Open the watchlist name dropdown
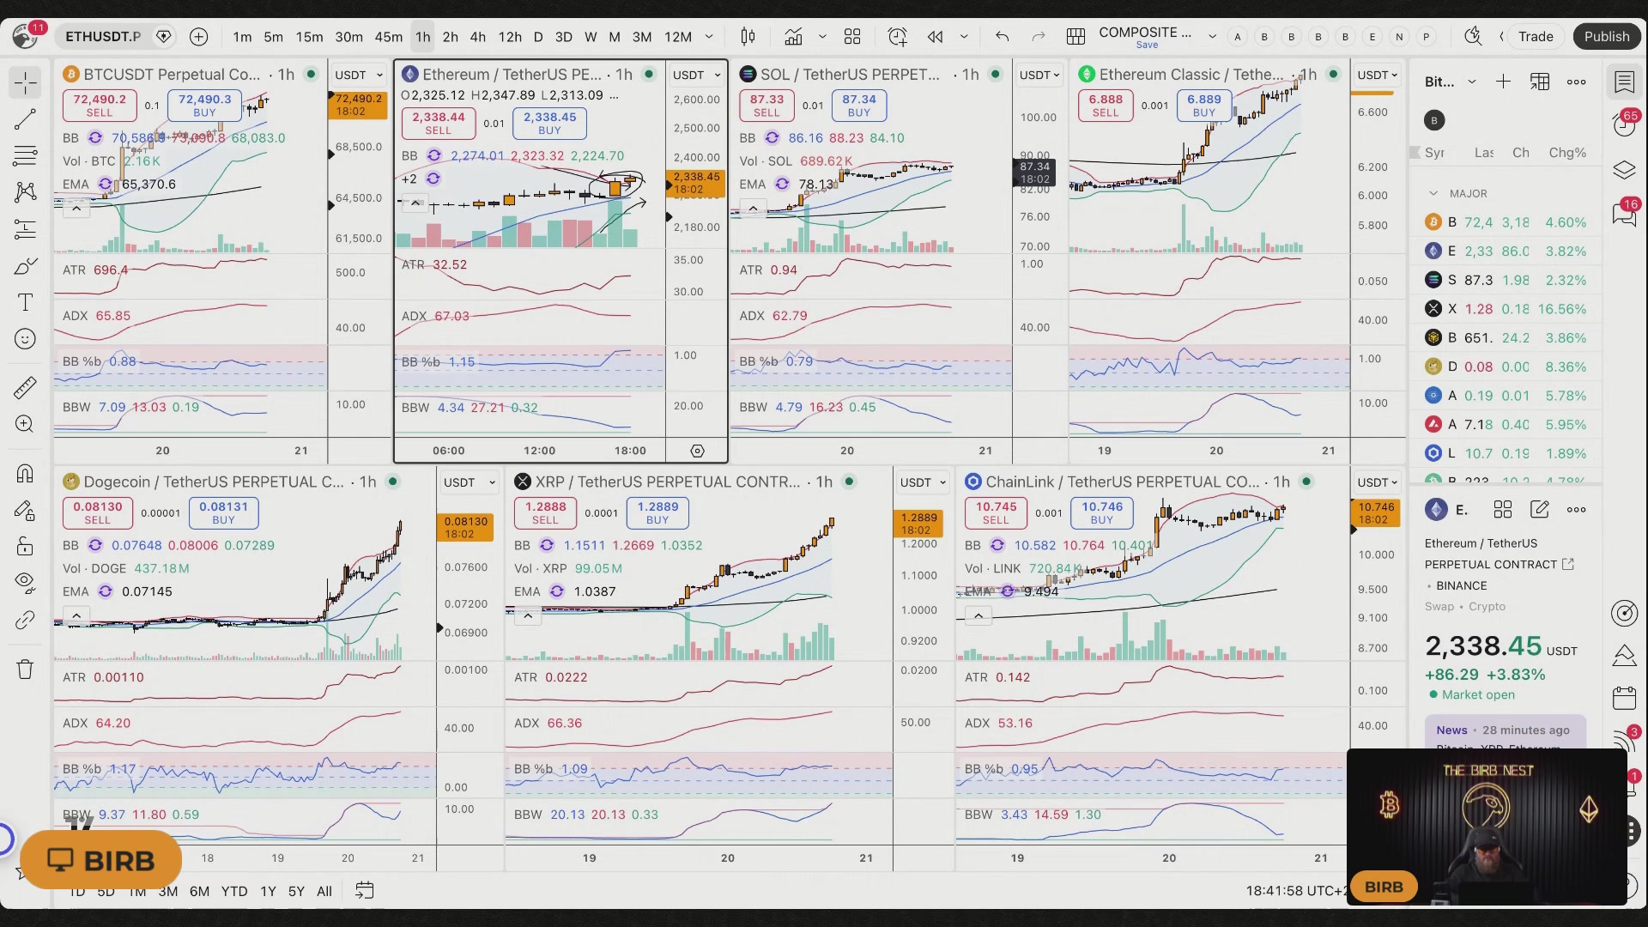The width and height of the screenshot is (1648, 927). [x=1471, y=82]
